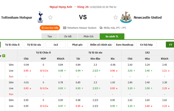Favorite Tottenham Hotspur with the star icon

click(x=50, y=18)
